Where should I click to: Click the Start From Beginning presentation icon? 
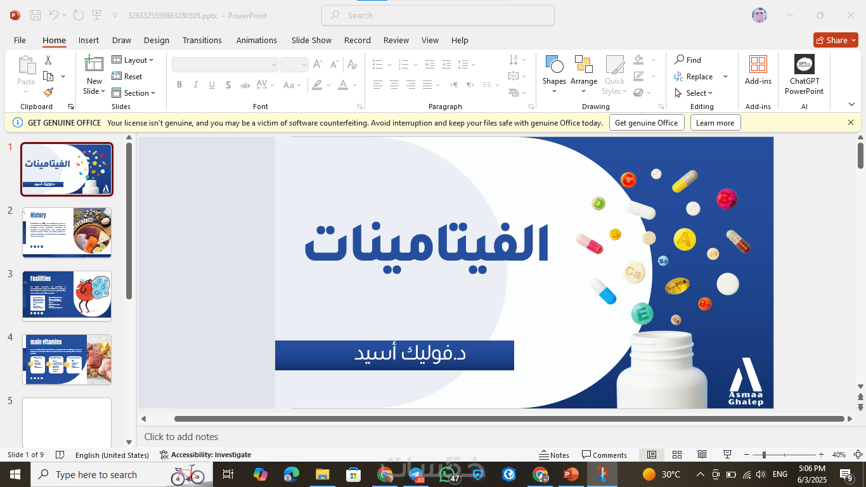tap(96, 15)
